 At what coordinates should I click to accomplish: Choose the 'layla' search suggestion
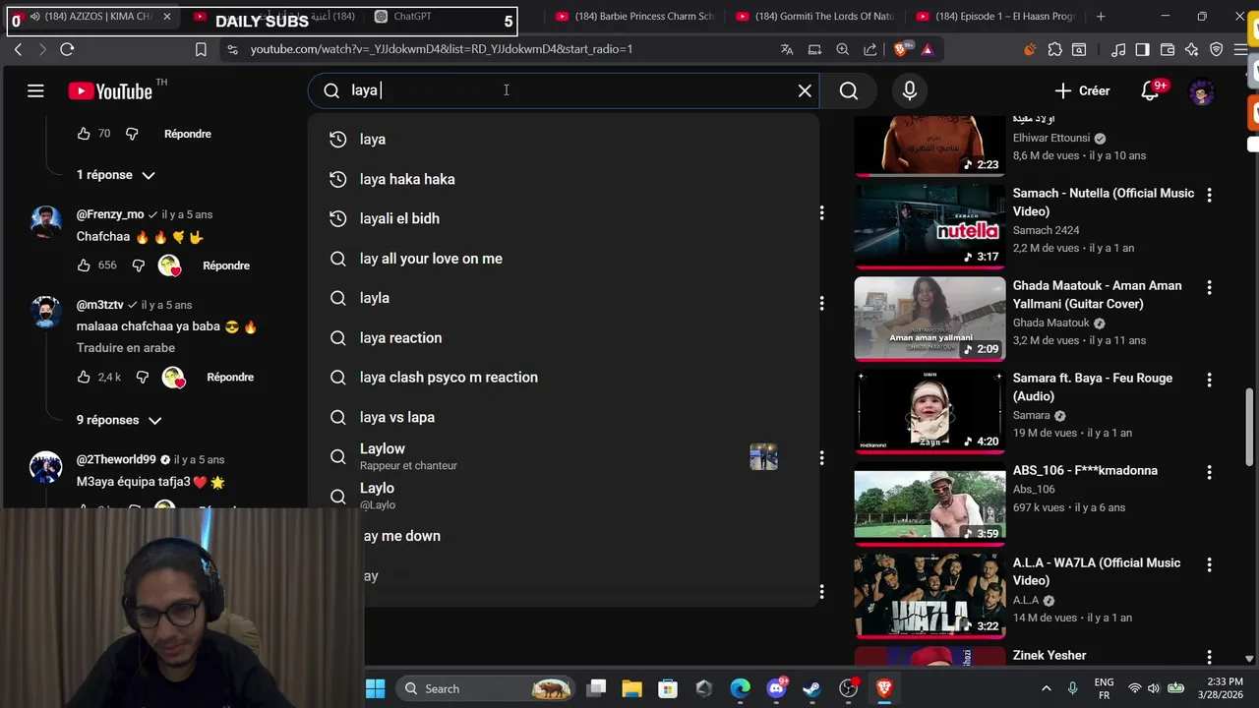tap(564, 298)
